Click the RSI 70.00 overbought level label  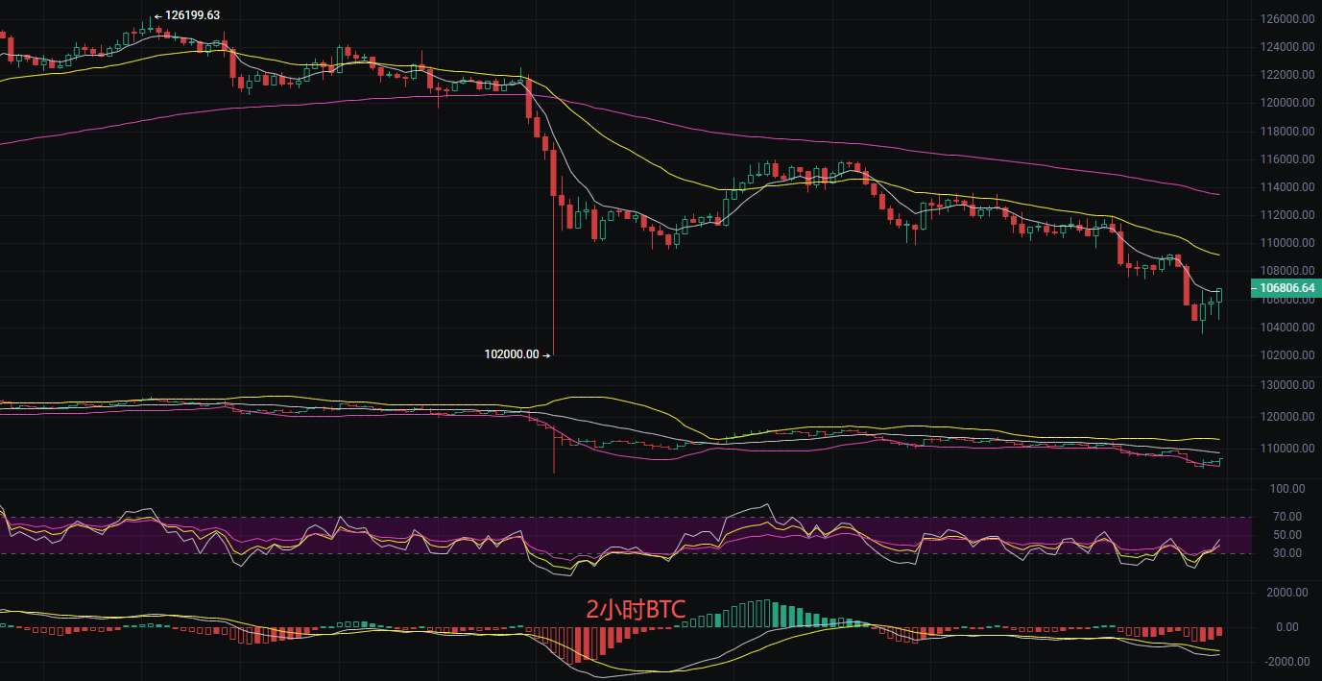coord(1289,517)
